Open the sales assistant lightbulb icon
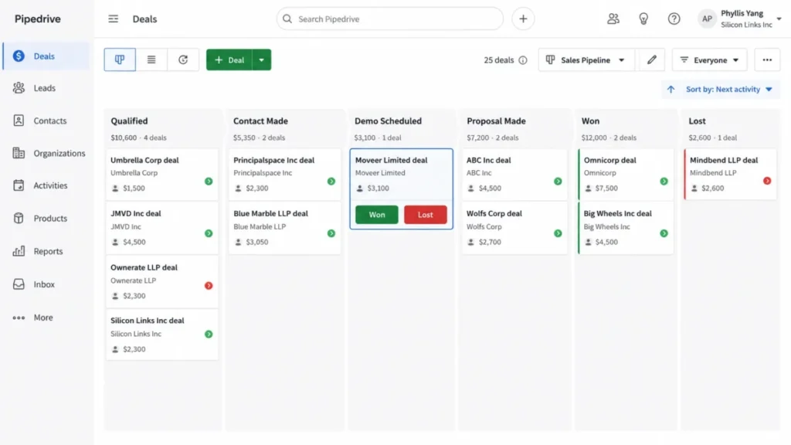Image resolution: width=791 pixels, height=445 pixels. (643, 19)
